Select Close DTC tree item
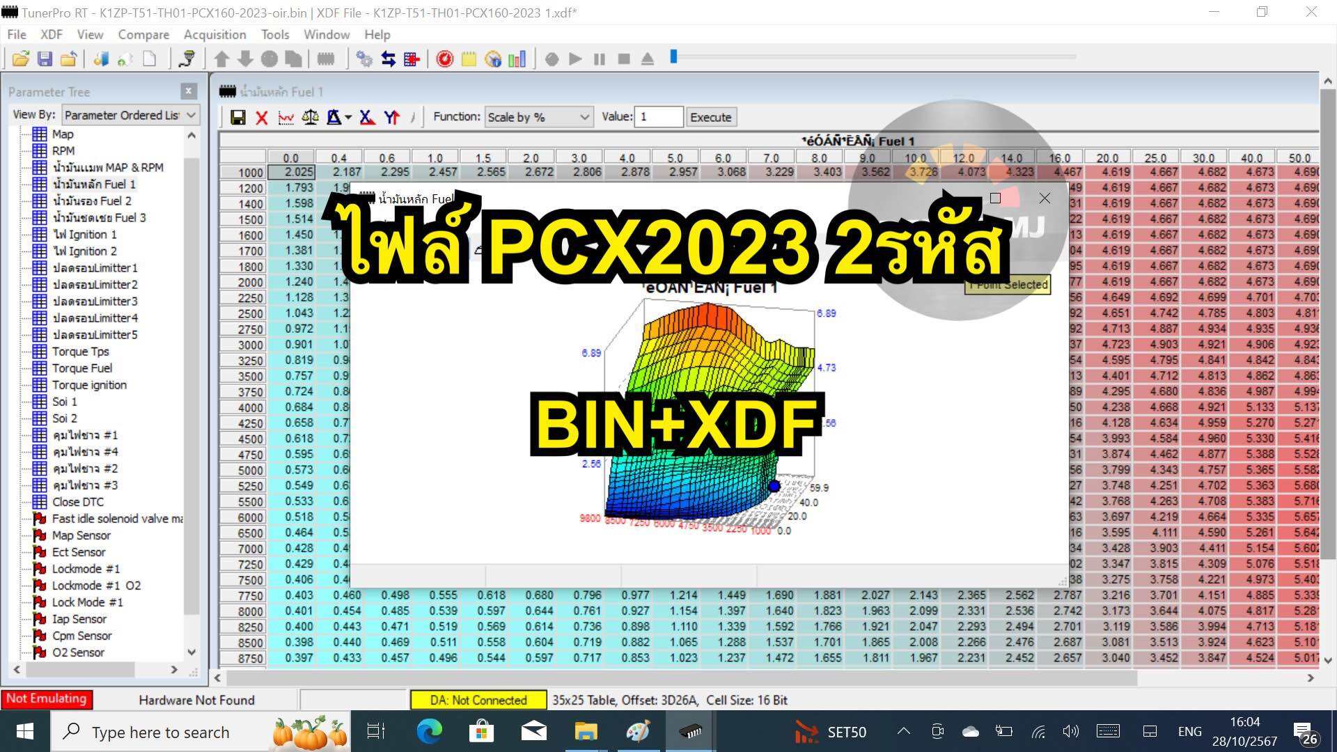This screenshot has width=1337, height=752. tap(77, 501)
